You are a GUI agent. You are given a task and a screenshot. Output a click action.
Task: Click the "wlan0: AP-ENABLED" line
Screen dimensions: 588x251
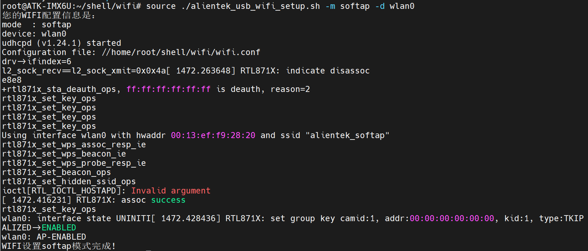(x=44, y=237)
